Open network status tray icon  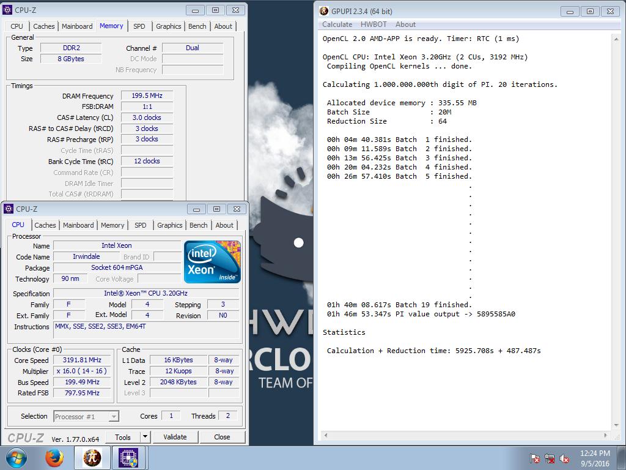point(550,458)
